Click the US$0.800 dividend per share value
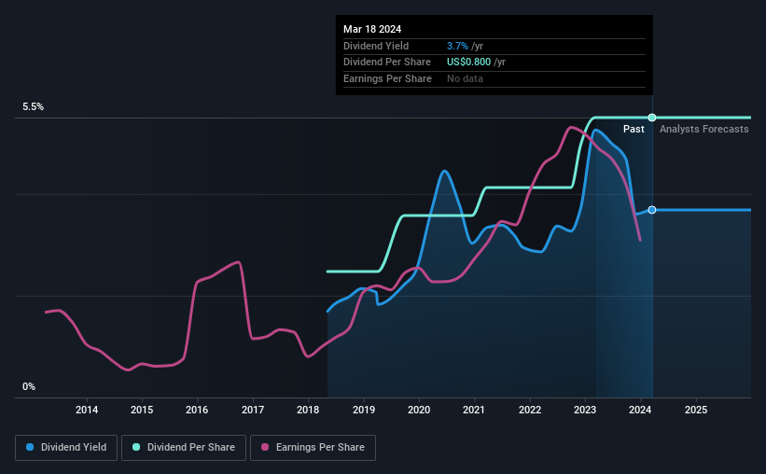The height and width of the screenshot is (474, 766). (x=468, y=63)
